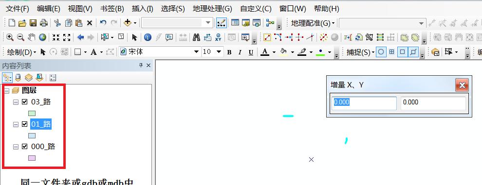Open table of contents Options button
Screen dimensions: 482x185
coord(53,78)
